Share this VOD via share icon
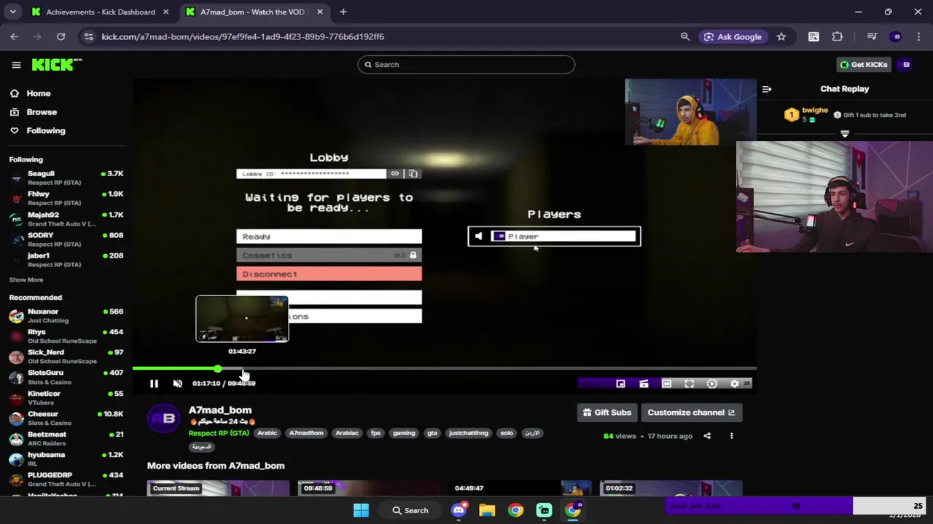 [x=707, y=436]
